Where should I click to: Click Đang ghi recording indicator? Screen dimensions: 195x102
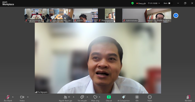[x=141, y=3]
